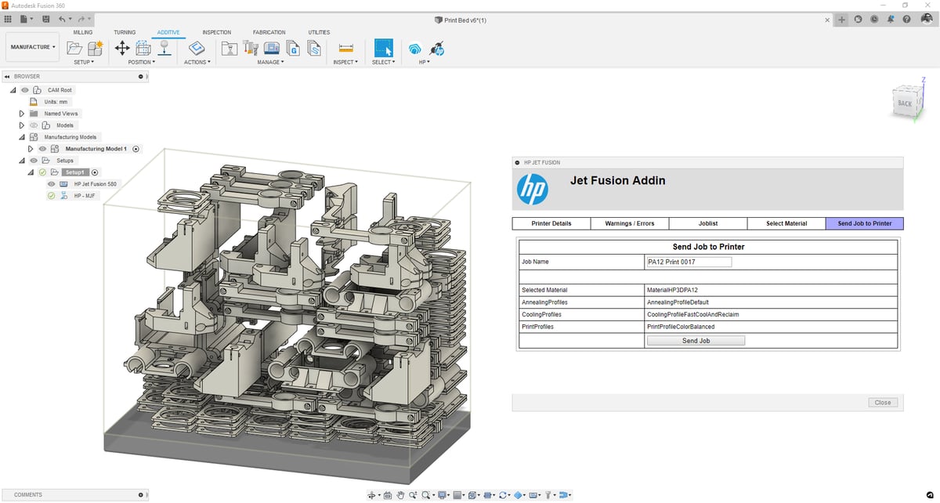Click the Setup folder icon in the ribbon
The height and width of the screenshot is (503, 940).
pos(74,49)
